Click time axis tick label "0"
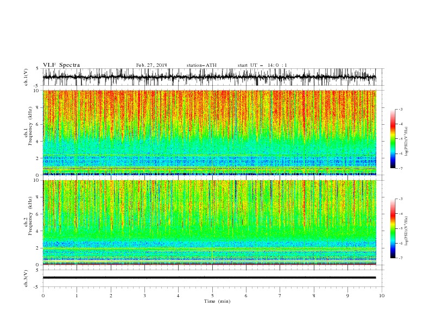The image size is (430, 332). [43, 296]
